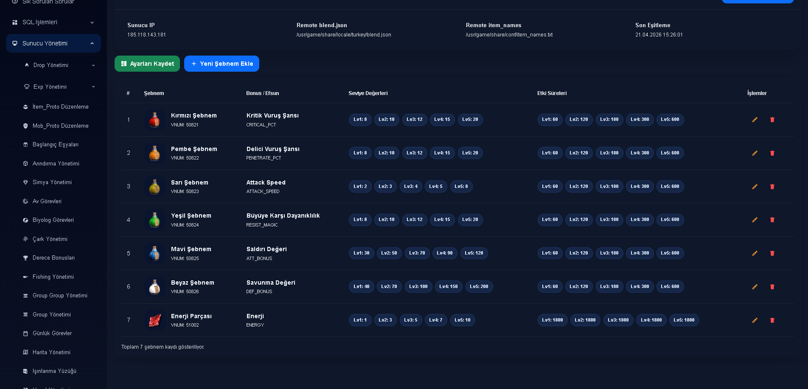Screen dimensions: 808x389
Task: Open Işınlanma Yüzüğü page
Action: coord(54,371)
